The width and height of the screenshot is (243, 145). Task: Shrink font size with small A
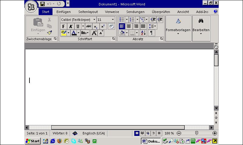click(x=101, y=33)
